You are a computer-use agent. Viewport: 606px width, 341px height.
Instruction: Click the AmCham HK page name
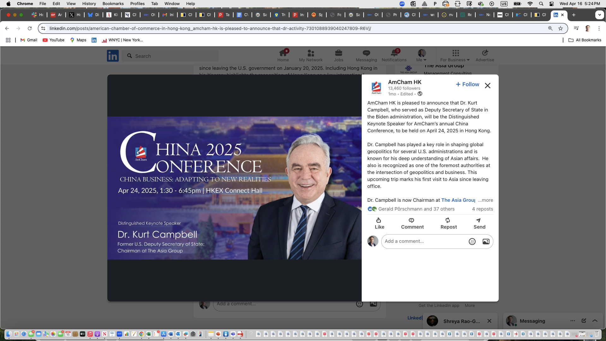tap(405, 82)
